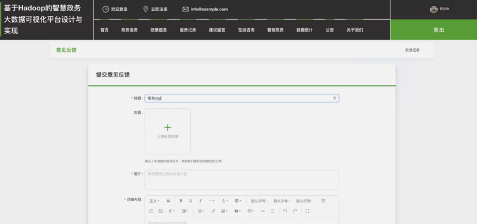Click the clock icon beside 欢迎登录

point(106,9)
